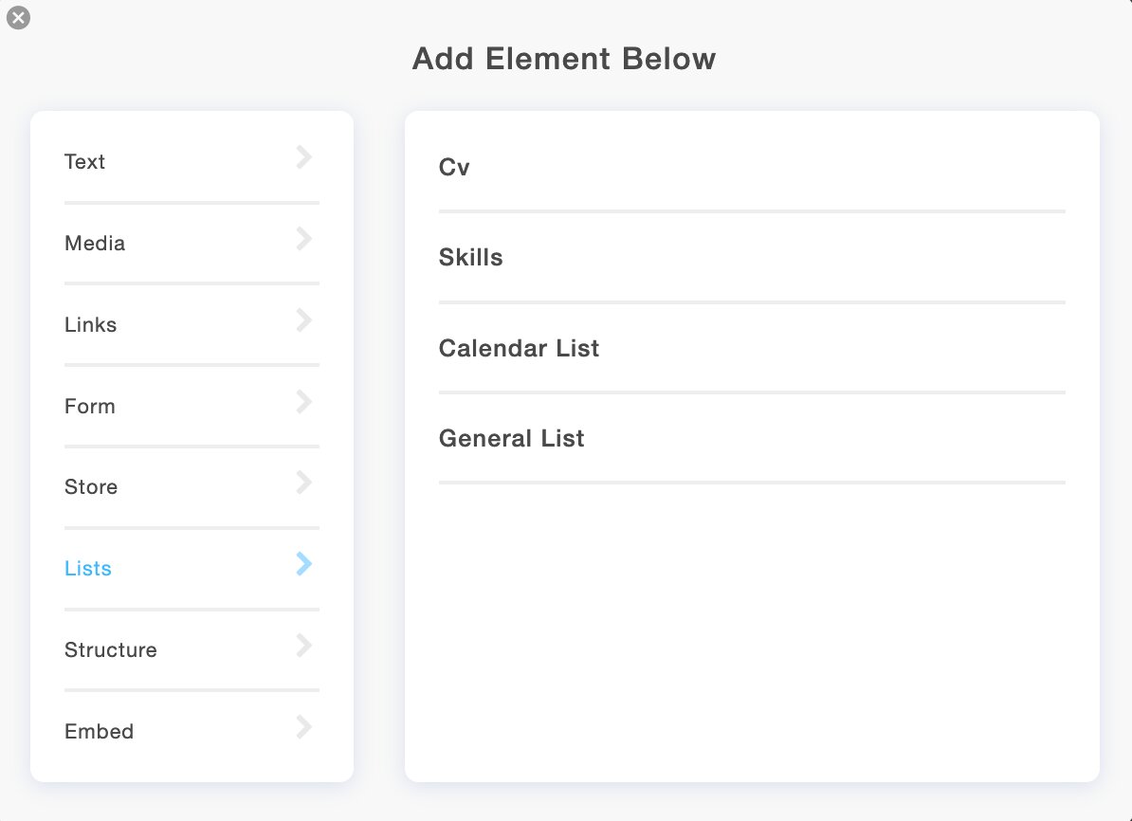The height and width of the screenshot is (821, 1132).
Task: Add a Skills list element
Action: point(752,258)
